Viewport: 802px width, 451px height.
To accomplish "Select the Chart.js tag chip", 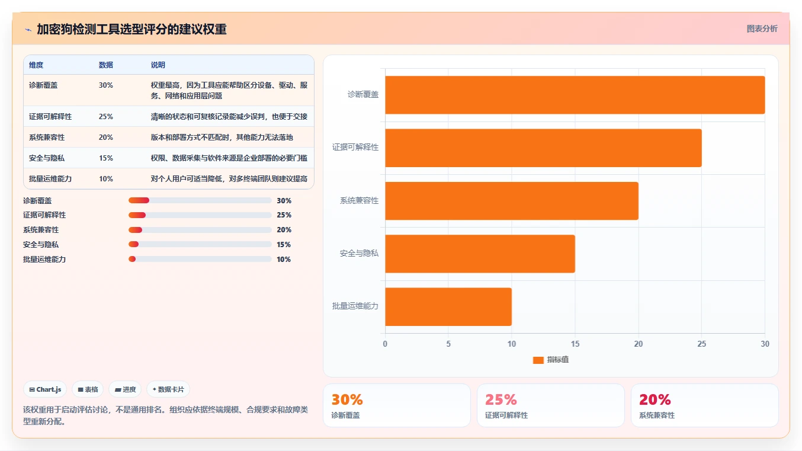I will pyautogui.click(x=46, y=389).
